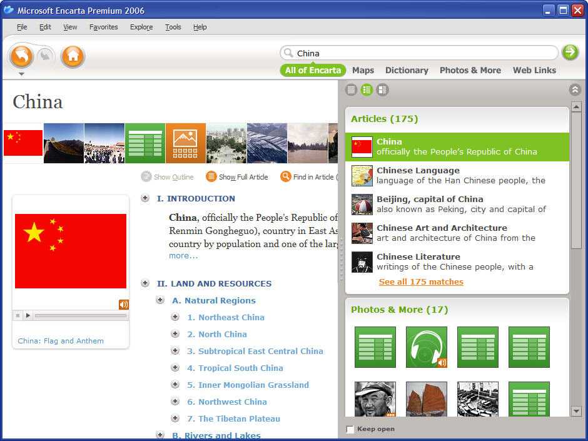Play the China anthem audio
The height and width of the screenshot is (441, 588).
pos(28,316)
